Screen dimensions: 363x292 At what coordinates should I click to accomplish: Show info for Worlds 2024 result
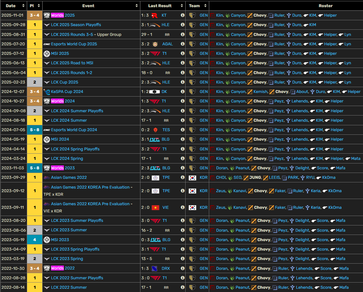(183, 101)
